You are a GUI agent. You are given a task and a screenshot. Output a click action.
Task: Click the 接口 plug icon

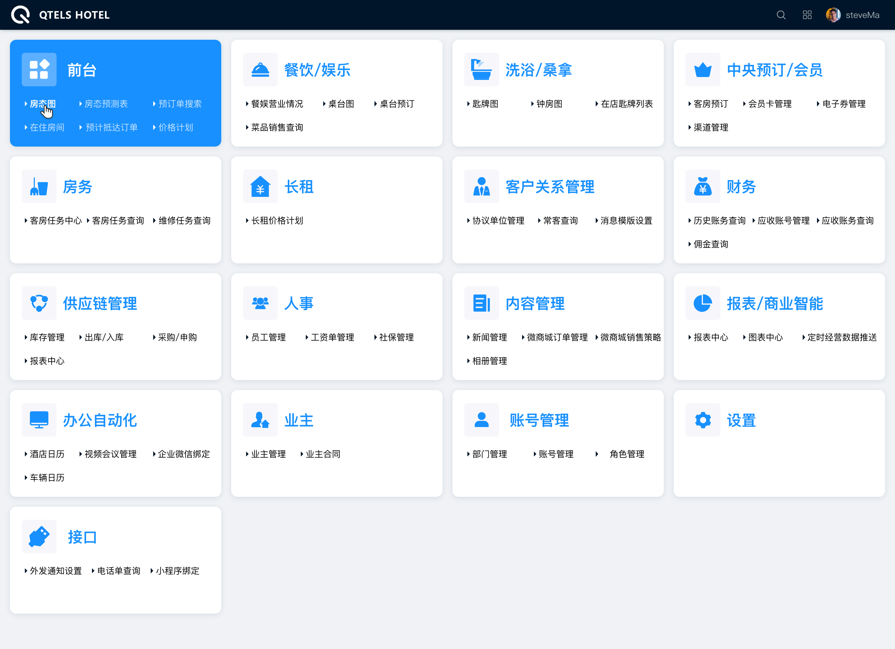(39, 537)
